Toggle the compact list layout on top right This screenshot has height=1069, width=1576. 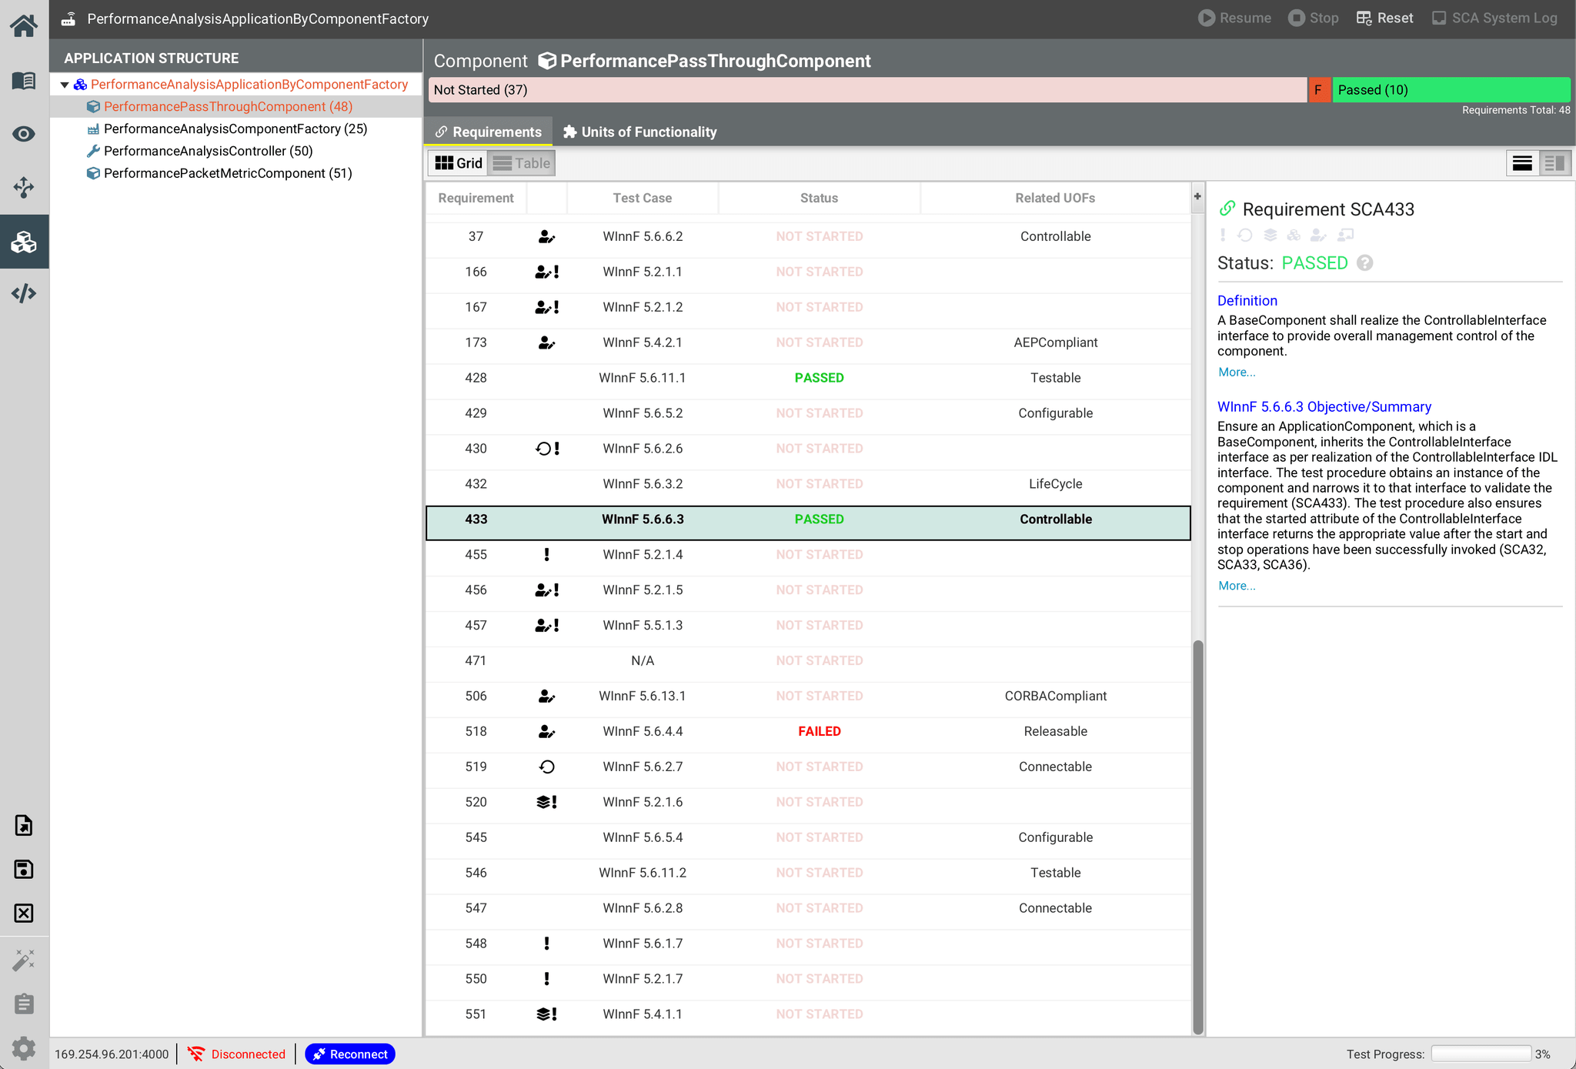coord(1522,162)
